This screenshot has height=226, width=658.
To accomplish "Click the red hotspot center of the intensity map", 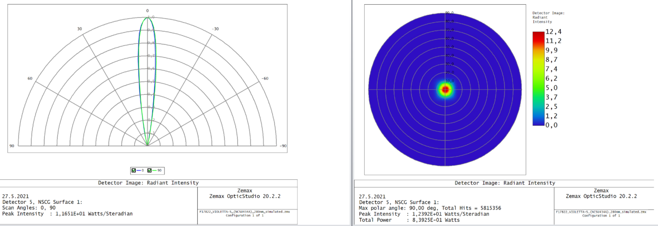I will (445, 89).
